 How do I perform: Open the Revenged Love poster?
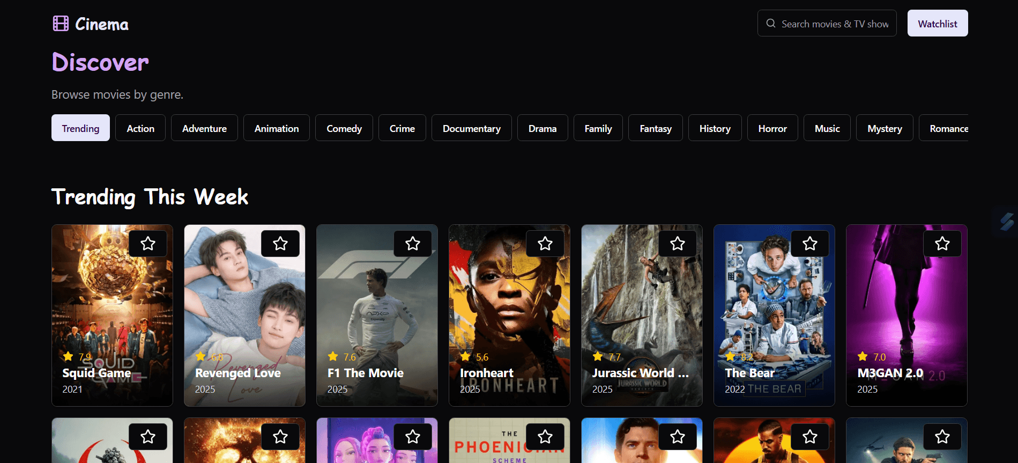coord(244,315)
